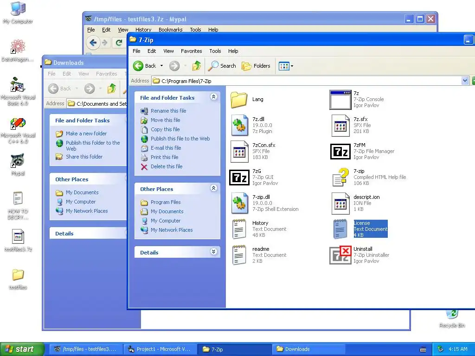The height and width of the screenshot is (356, 475).
Task: Select the 7z.dll plugin file icon
Action: tap(239, 125)
